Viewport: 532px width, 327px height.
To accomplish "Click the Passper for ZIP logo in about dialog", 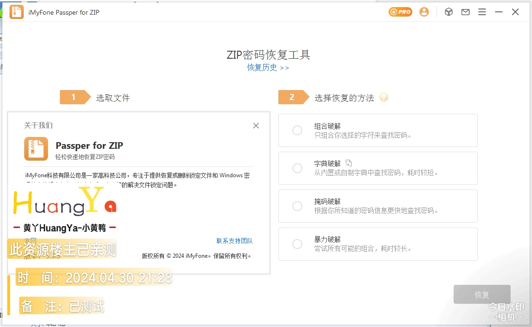I will pos(36,149).
